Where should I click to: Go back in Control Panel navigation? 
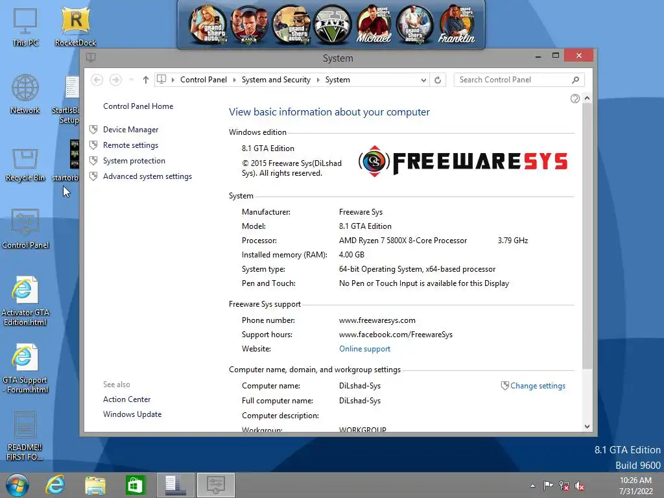coord(97,80)
